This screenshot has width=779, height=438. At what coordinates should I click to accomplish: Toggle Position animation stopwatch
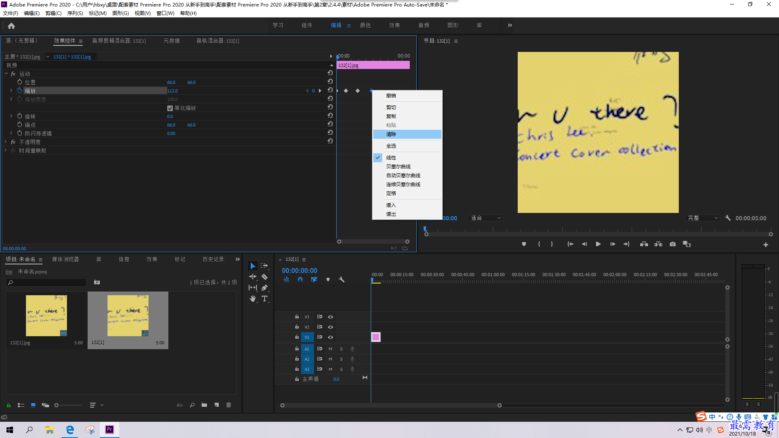coord(19,82)
